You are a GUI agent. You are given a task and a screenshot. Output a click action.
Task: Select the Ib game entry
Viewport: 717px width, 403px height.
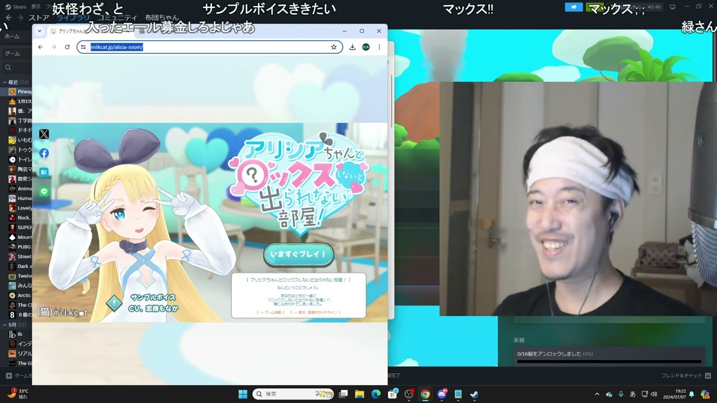click(17, 334)
